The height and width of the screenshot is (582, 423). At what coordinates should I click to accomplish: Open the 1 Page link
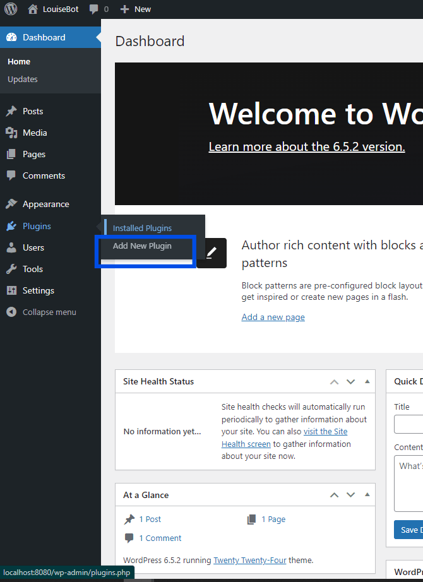coord(273,520)
